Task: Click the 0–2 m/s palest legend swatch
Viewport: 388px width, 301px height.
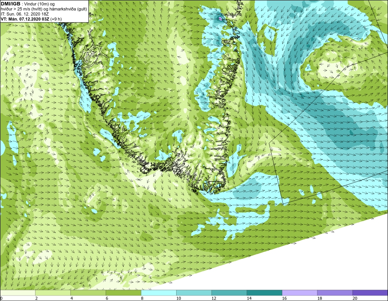Action: (18, 293)
